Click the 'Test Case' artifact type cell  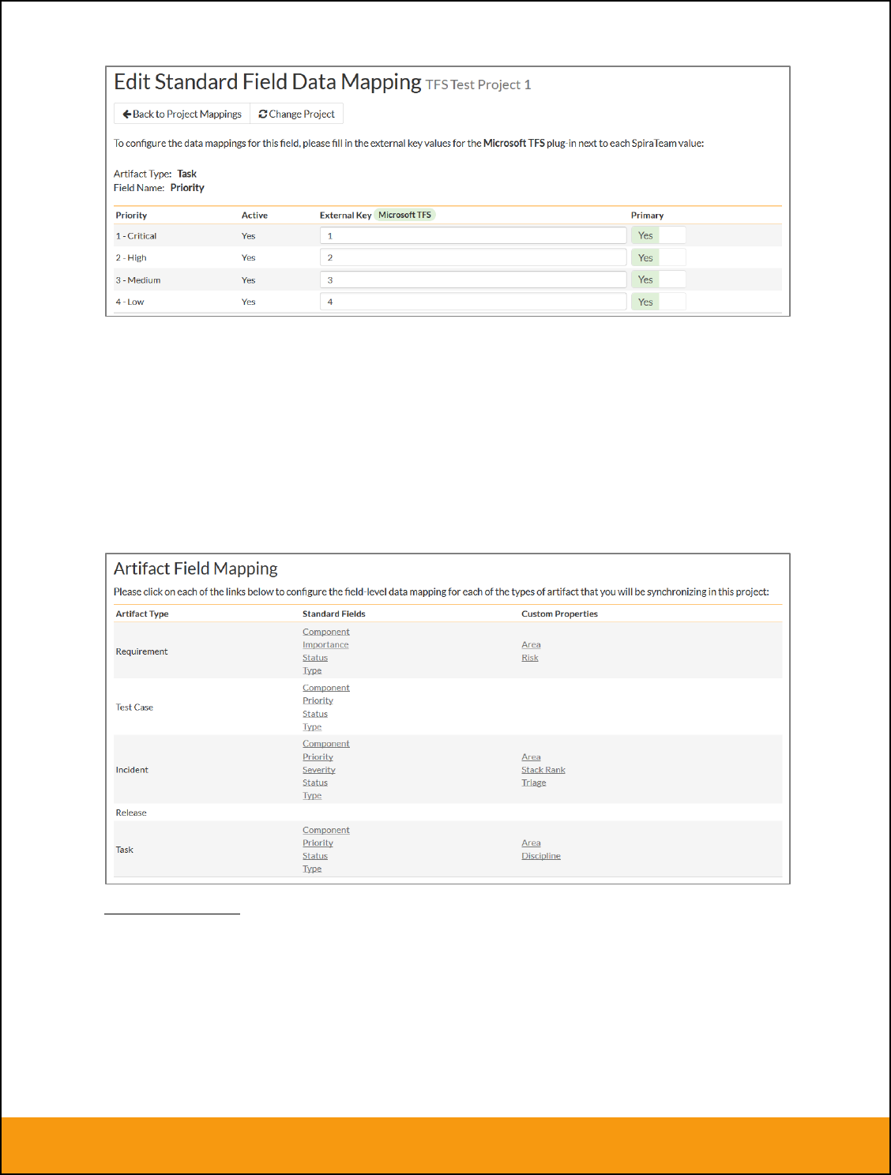(134, 708)
